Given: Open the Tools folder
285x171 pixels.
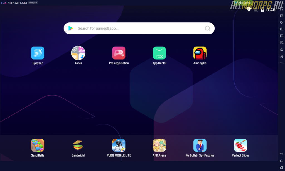Looking at the screenshot, I should pyautogui.click(x=78, y=53).
